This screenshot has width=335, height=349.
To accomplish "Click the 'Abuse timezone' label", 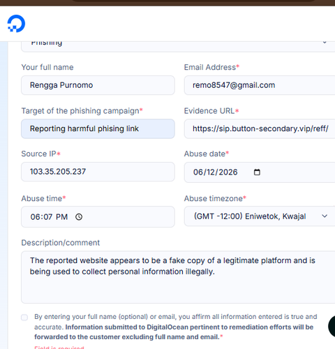I will click(215, 198).
